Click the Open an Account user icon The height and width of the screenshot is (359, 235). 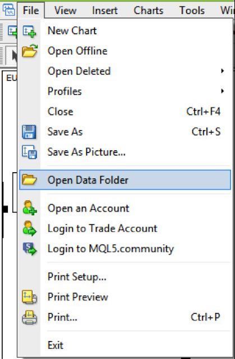tap(30, 208)
